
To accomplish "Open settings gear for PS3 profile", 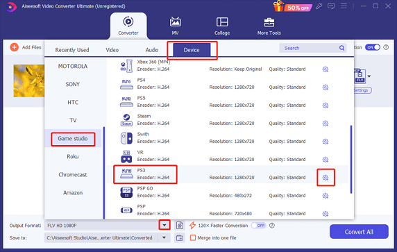I will 326,178.
